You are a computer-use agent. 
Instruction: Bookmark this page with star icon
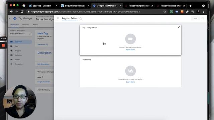[165, 12]
